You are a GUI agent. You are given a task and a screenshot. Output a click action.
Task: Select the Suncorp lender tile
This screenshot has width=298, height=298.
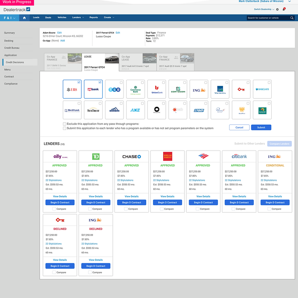(x=262, y=110)
